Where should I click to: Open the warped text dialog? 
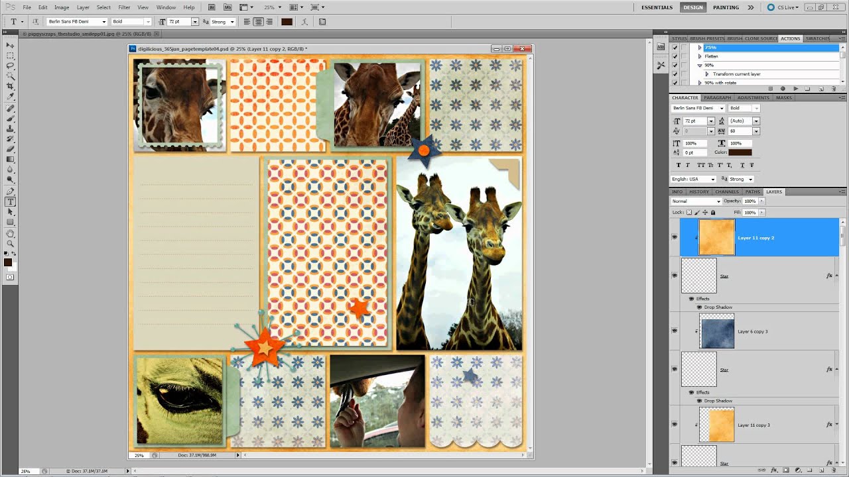305,22
